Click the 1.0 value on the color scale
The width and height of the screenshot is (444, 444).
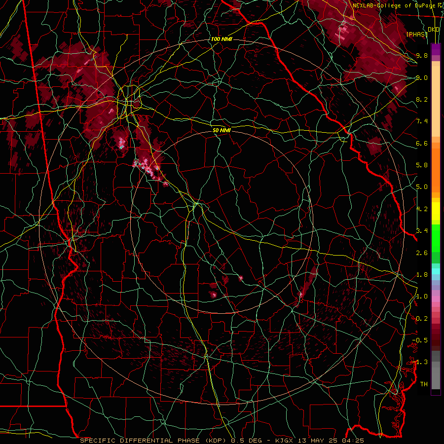coord(422,296)
